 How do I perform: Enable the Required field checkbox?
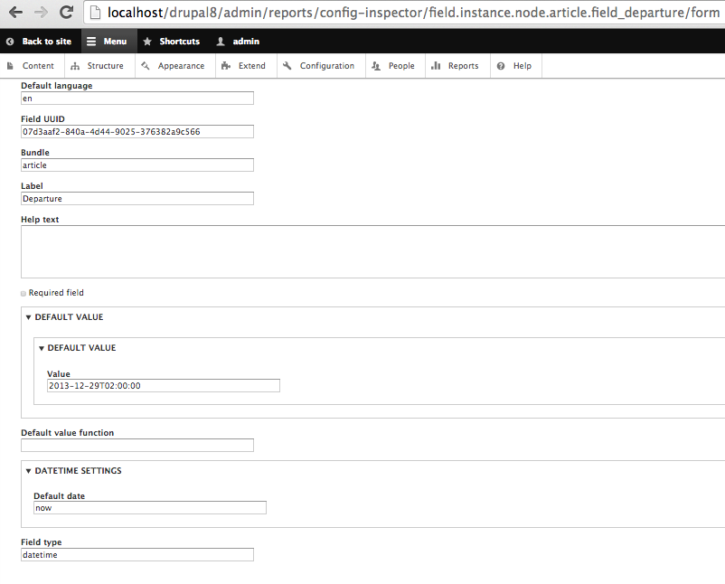[22, 292]
